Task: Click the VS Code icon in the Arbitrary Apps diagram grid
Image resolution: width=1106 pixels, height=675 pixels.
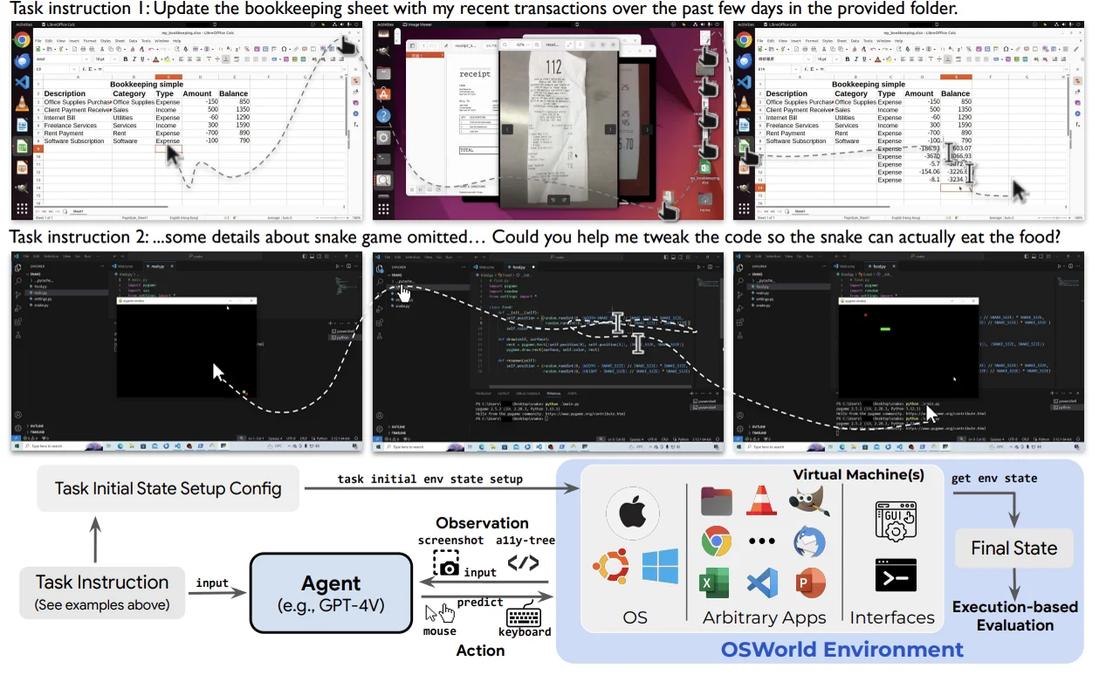Action: tap(762, 583)
